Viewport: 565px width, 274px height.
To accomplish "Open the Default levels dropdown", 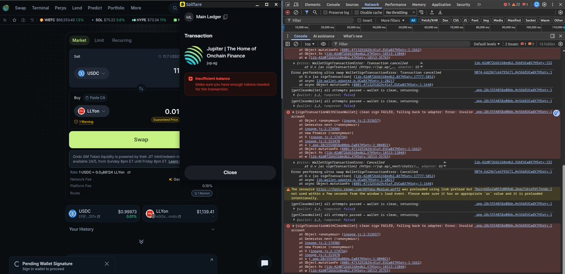I will pos(487,44).
